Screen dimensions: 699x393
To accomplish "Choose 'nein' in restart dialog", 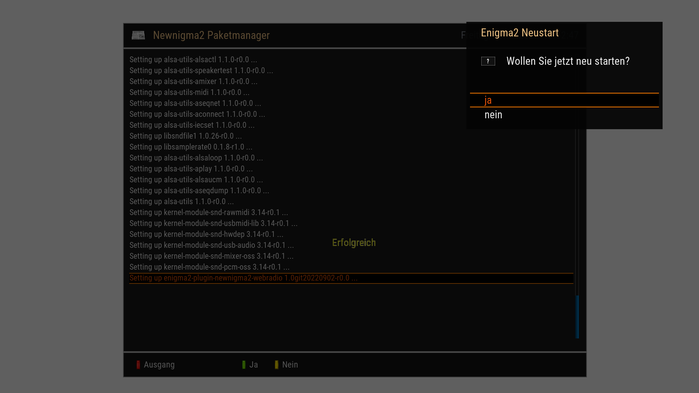I will point(493,115).
